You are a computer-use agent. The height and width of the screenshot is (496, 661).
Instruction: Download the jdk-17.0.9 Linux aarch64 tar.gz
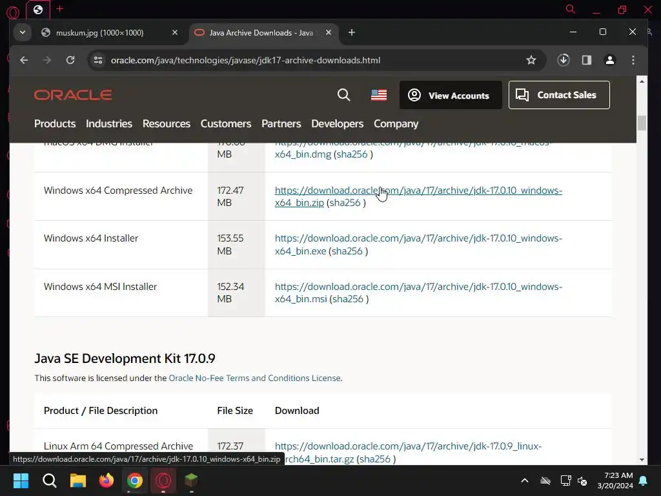(x=408, y=446)
